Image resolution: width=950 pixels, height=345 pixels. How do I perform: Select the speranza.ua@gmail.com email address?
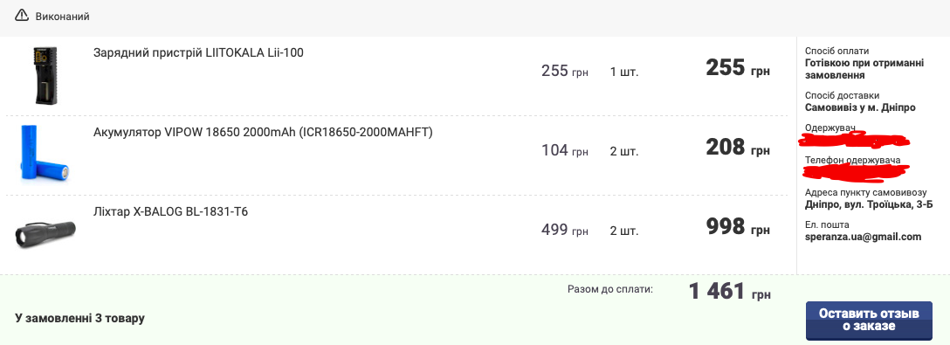pyautogui.click(x=863, y=237)
